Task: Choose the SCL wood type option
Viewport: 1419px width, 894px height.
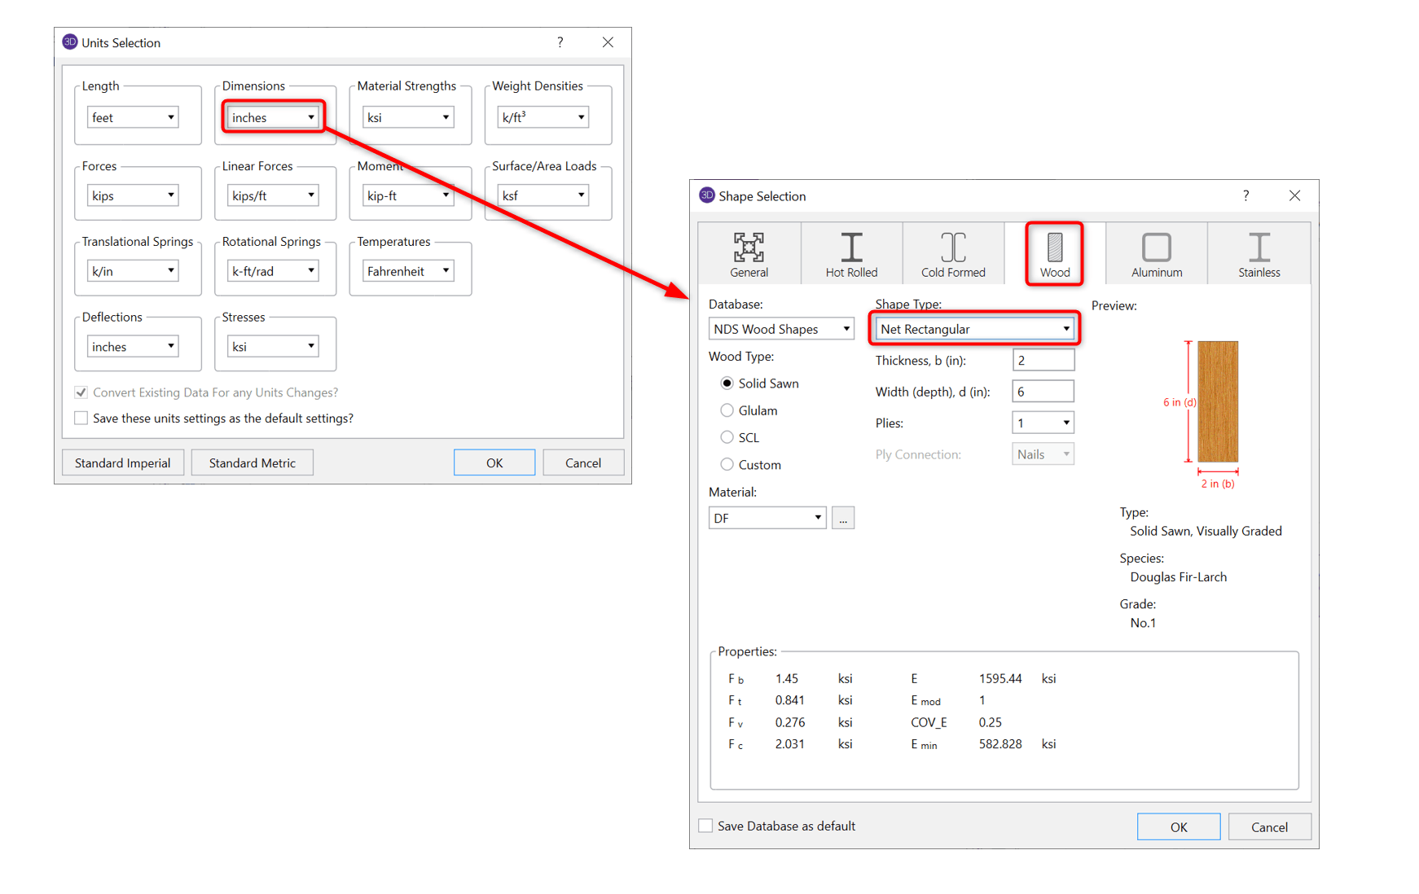Action: 727,437
